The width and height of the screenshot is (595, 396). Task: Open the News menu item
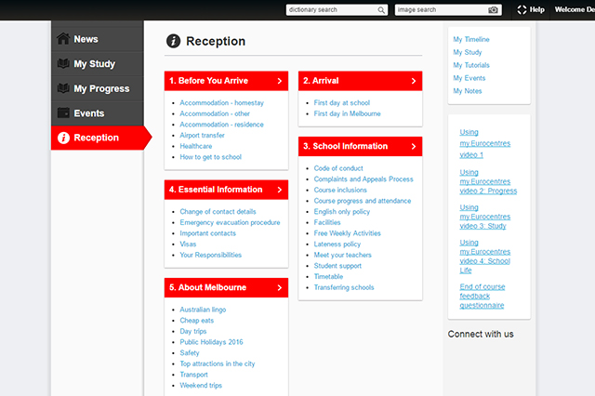pos(98,39)
